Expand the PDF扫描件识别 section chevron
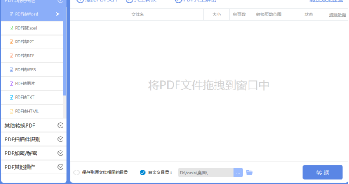The width and height of the screenshot is (349, 184). click(x=60, y=139)
